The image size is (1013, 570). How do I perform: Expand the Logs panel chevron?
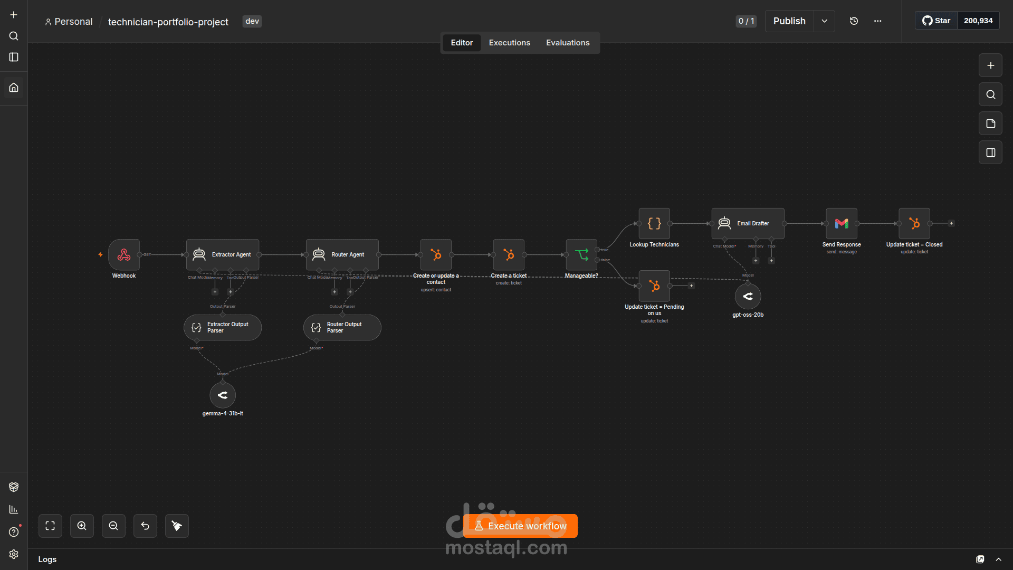pos(998,559)
